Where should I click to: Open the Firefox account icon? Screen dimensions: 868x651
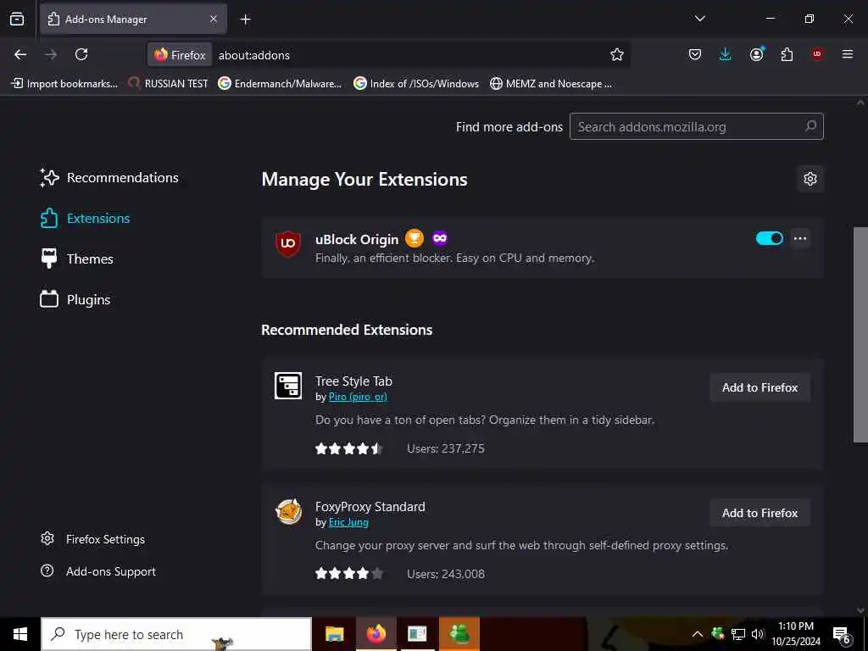coord(757,54)
